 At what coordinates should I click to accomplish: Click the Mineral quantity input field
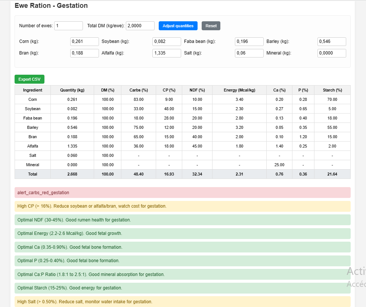coord(332,53)
